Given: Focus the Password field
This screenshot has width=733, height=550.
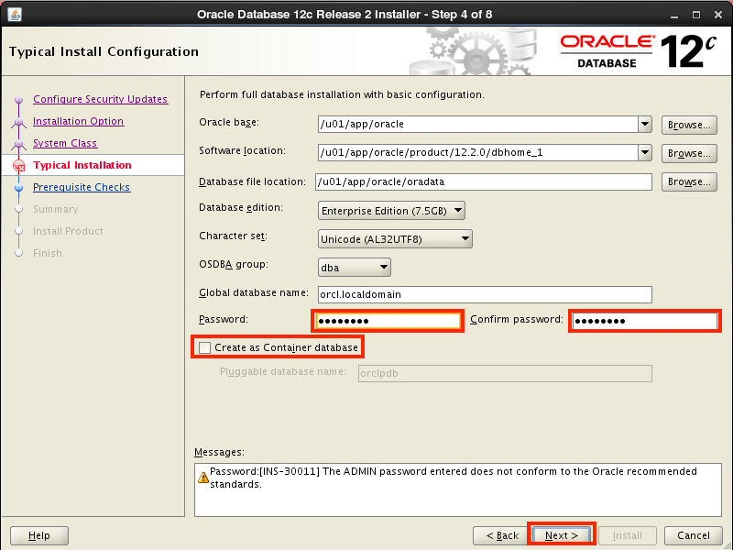Looking at the screenshot, I should tap(388, 321).
